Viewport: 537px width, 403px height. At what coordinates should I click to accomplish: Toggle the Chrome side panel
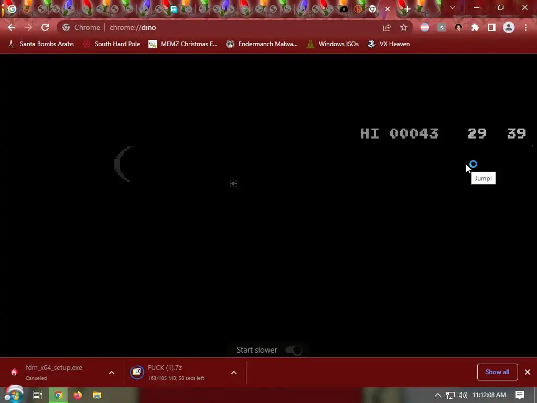492,27
